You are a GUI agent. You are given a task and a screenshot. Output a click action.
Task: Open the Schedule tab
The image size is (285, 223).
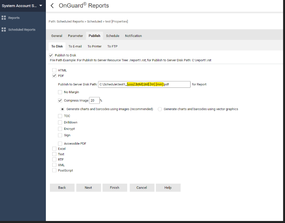pos(113,36)
